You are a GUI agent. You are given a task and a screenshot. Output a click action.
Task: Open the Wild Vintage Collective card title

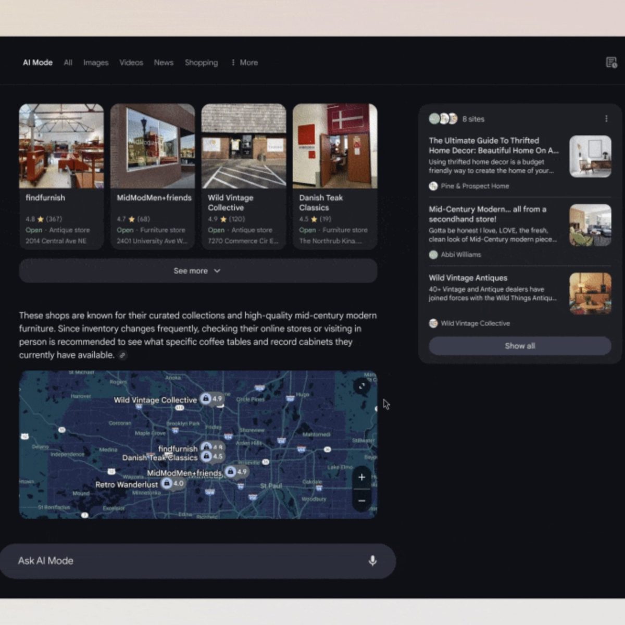coord(230,203)
